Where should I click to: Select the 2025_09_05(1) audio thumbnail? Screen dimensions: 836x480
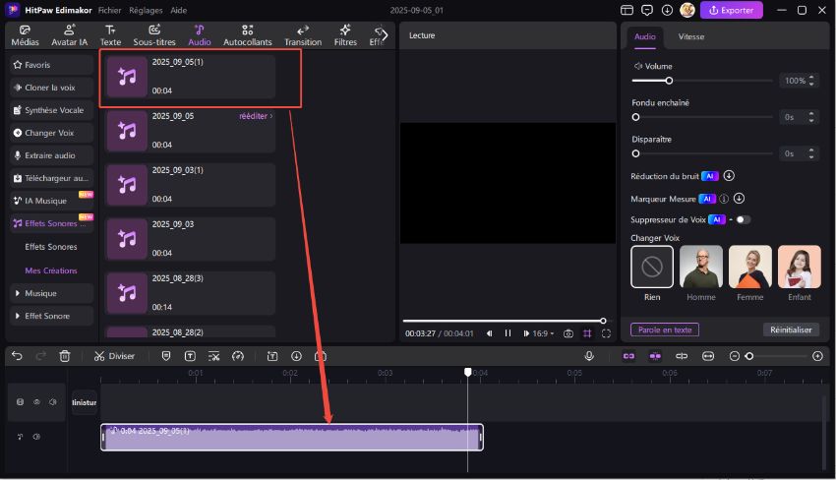point(127,77)
